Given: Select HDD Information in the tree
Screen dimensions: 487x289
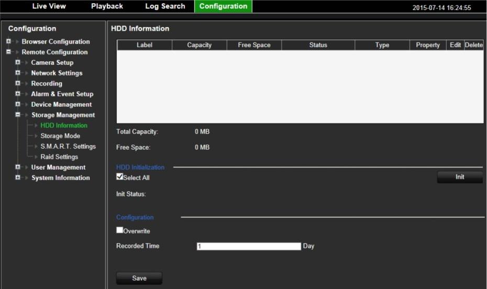Looking at the screenshot, I should [64, 126].
